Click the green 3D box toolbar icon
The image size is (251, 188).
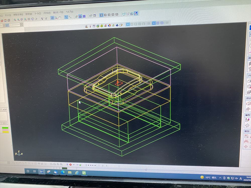coord(98,26)
